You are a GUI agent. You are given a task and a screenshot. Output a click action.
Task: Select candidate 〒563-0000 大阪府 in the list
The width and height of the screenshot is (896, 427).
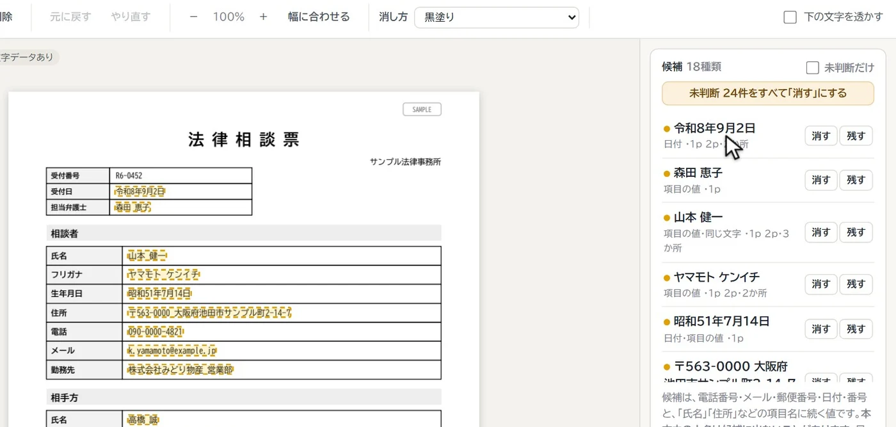click(730, 367)
